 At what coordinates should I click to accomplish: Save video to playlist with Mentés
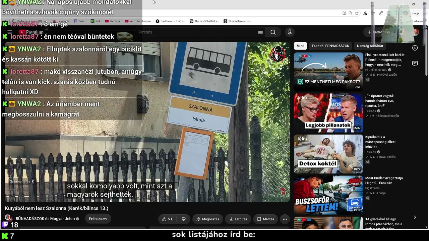click(266, 219)
